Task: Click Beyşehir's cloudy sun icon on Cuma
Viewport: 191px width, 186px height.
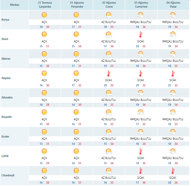Action: click(109, 112)
